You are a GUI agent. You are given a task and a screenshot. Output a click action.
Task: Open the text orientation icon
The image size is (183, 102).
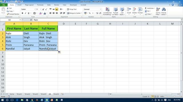pos(61,9)
